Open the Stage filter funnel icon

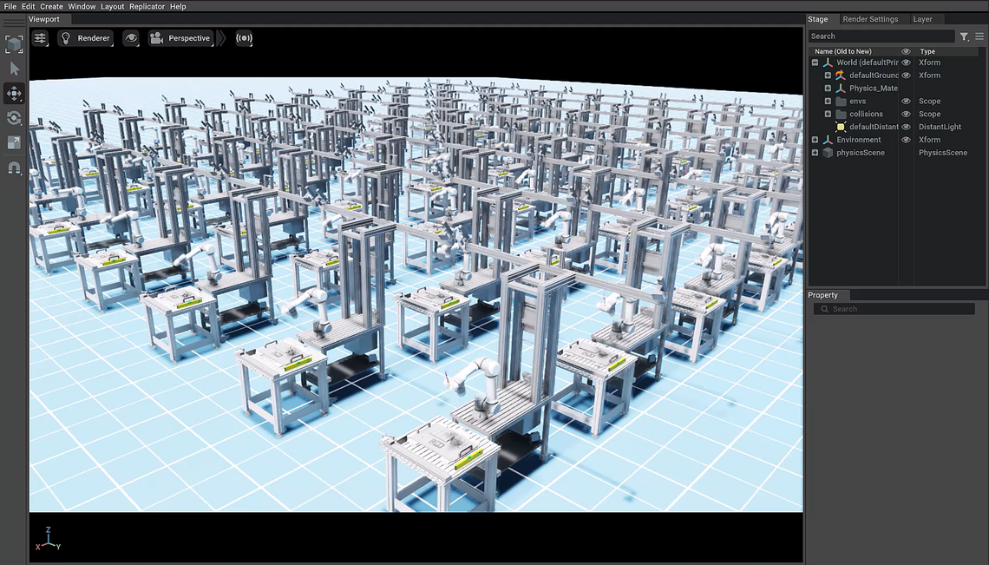tap(964, 36)
